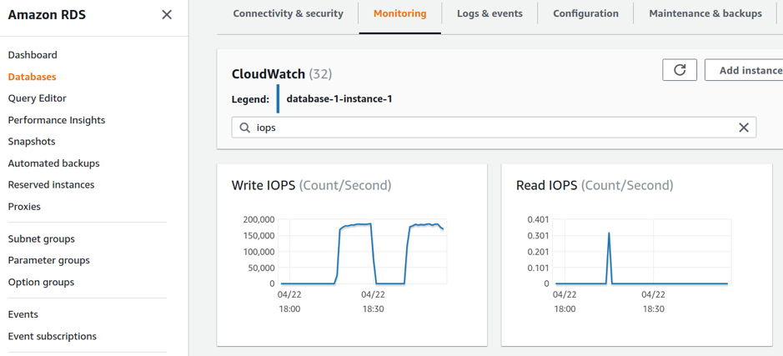The height and width of the screenshot is (356, 783).
Task: Open Proxies page
Action: [x=24, y=207]
